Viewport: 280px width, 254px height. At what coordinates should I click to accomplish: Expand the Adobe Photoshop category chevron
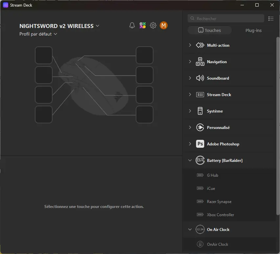[x=190, y=144]
